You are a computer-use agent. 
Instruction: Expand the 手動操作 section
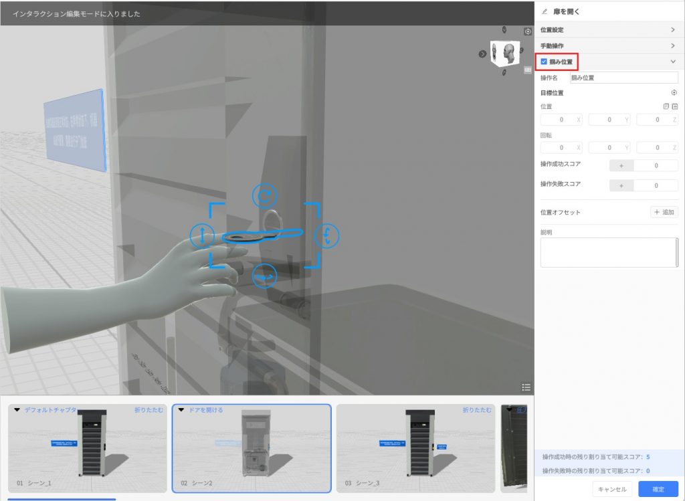coord(672,45)
